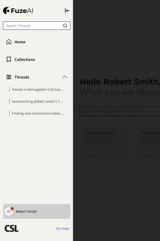Click the Get Help link
160x241 pixels.
point(62,229)
